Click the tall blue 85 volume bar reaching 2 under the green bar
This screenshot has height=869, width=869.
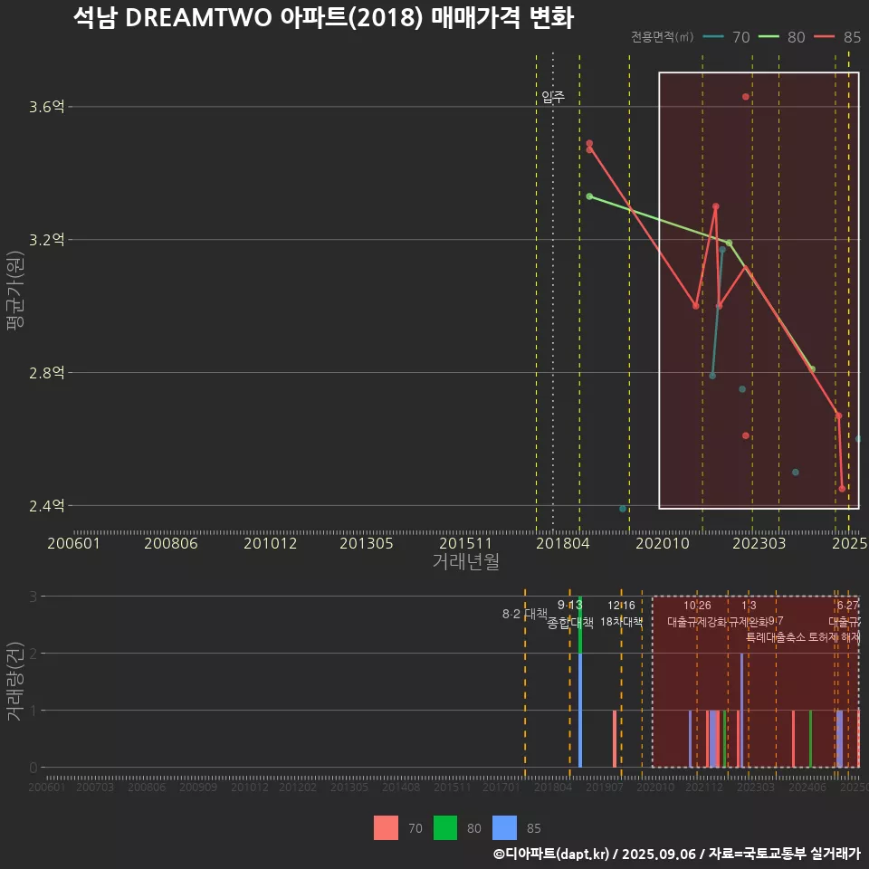[579, 711]
